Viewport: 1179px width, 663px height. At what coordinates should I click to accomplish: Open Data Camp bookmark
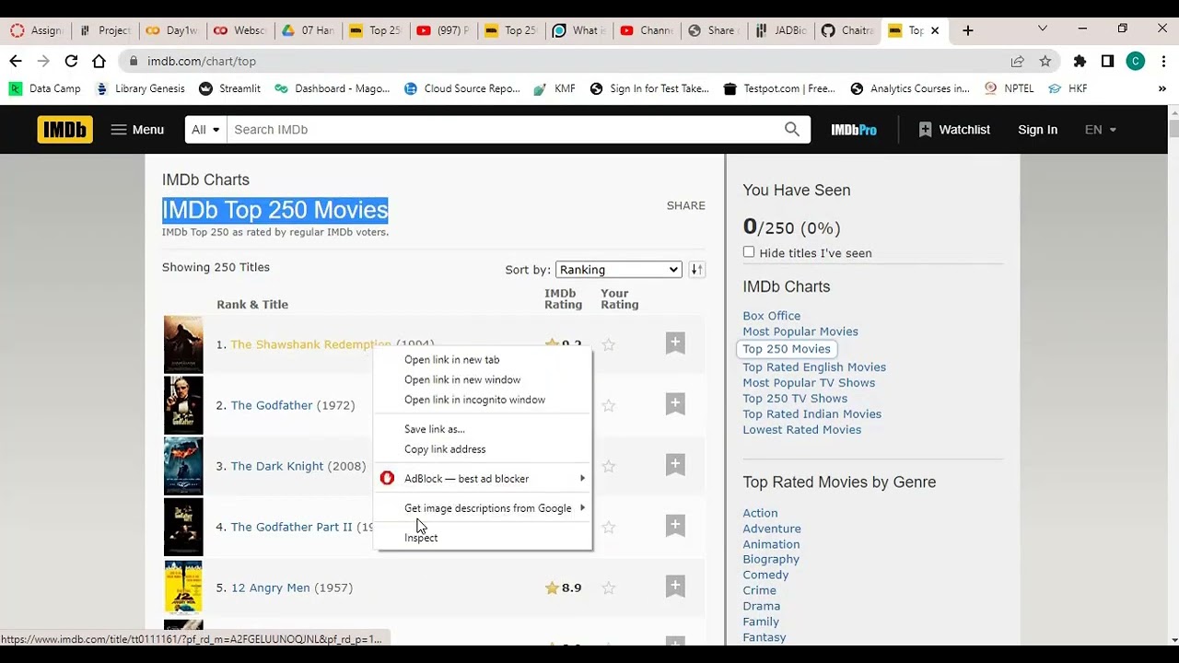click(45, 88)
